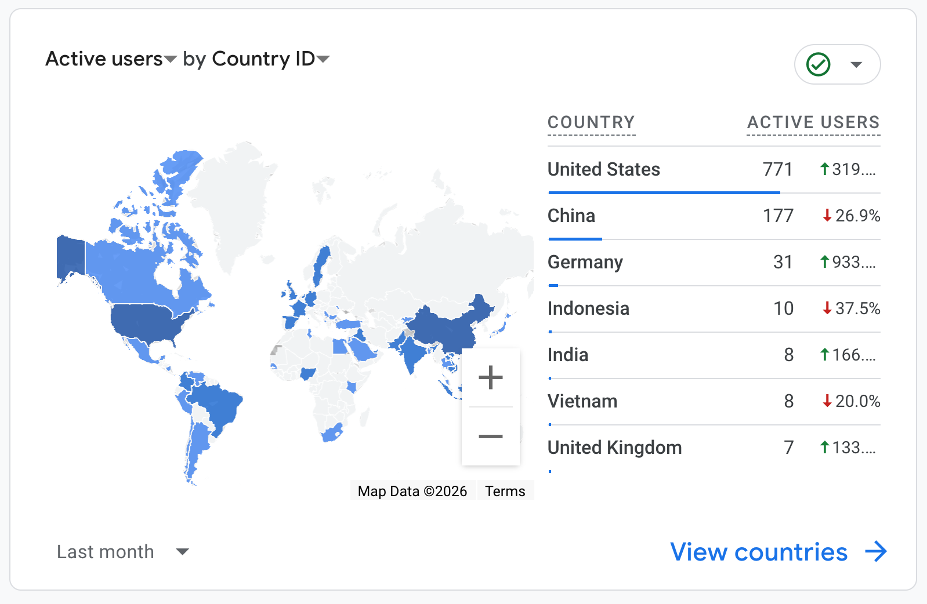927x604 pixels.
Task: Click the arrow icon beside View countries
Action: pos(876,552)
